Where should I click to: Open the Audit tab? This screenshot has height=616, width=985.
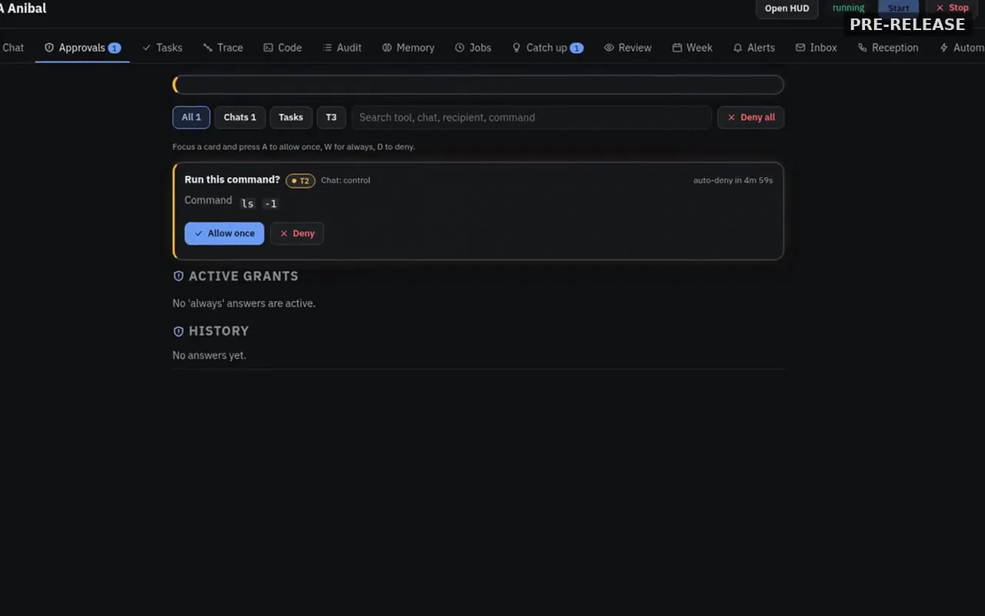click(342, 48)
